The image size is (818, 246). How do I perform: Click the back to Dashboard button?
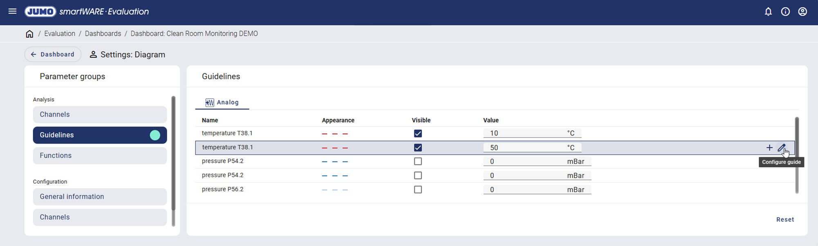click(x=53, y=54)
